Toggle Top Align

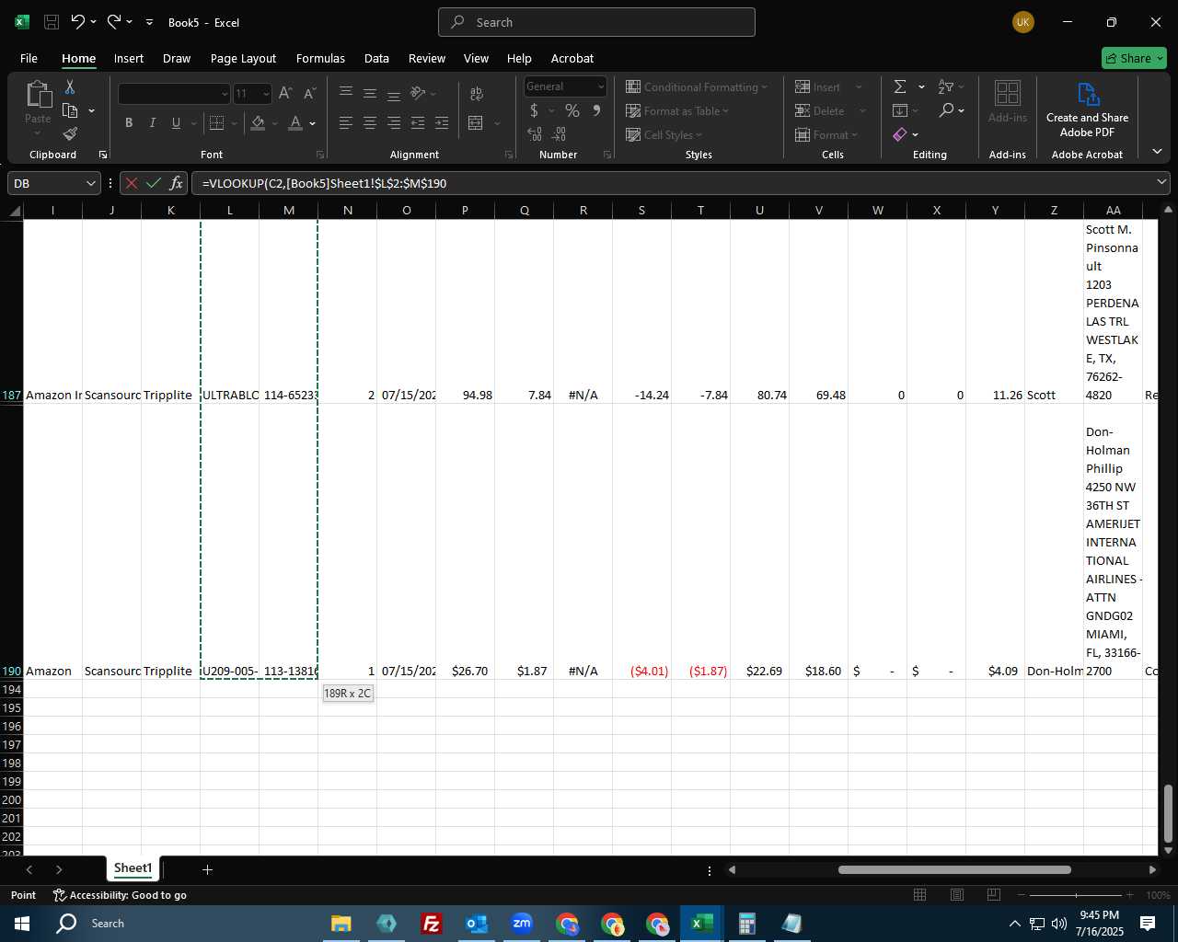click(x=346, y=93)
